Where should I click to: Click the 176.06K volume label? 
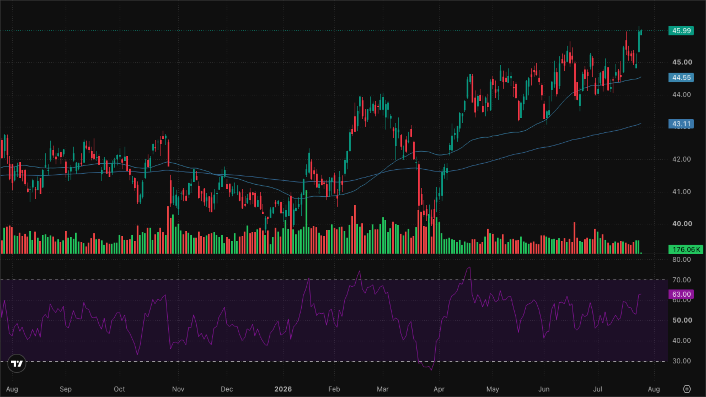(686, 250)
